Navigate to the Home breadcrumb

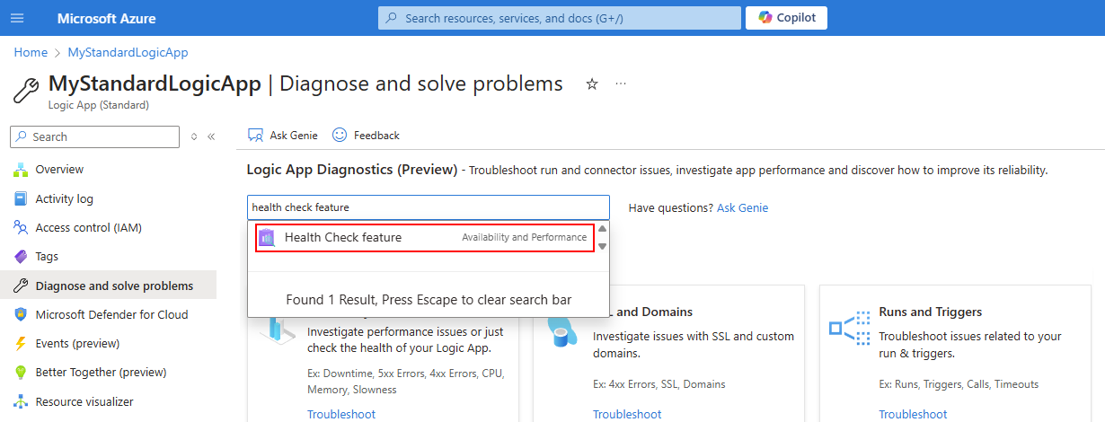(x=31, y=52)
